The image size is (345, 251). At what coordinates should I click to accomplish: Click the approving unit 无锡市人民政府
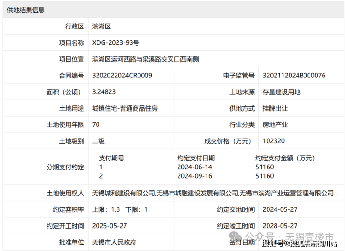click(114, 242)
